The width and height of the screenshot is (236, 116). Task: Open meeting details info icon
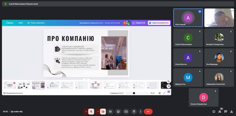pos(214,112)
